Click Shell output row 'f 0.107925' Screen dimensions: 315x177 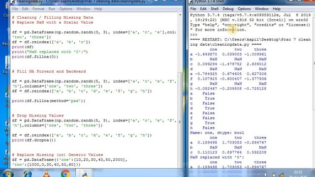(228, 79)
